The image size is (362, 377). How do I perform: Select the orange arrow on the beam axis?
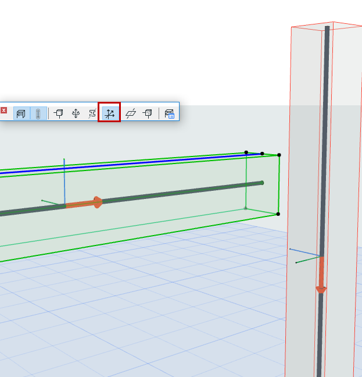point(84,203)
